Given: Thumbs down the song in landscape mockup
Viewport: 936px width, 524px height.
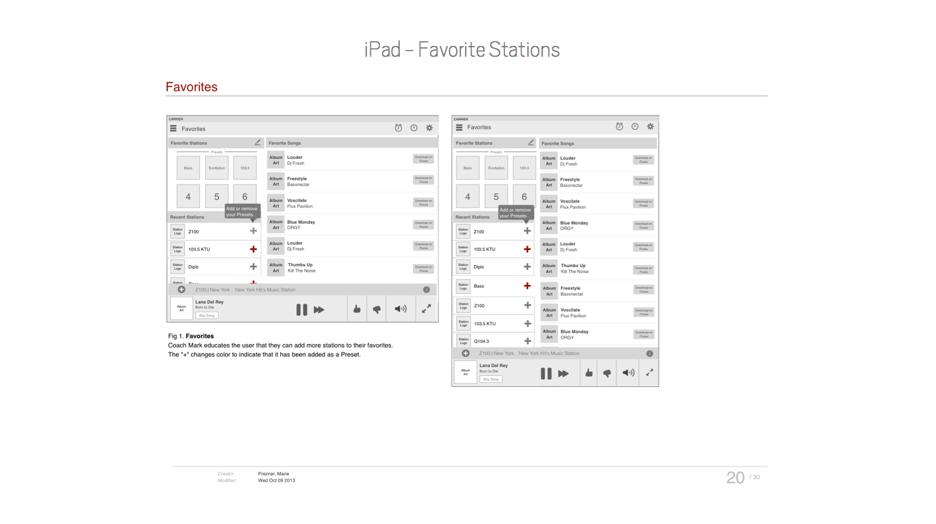Looking at the screenshot, I should tap(377, 310).
